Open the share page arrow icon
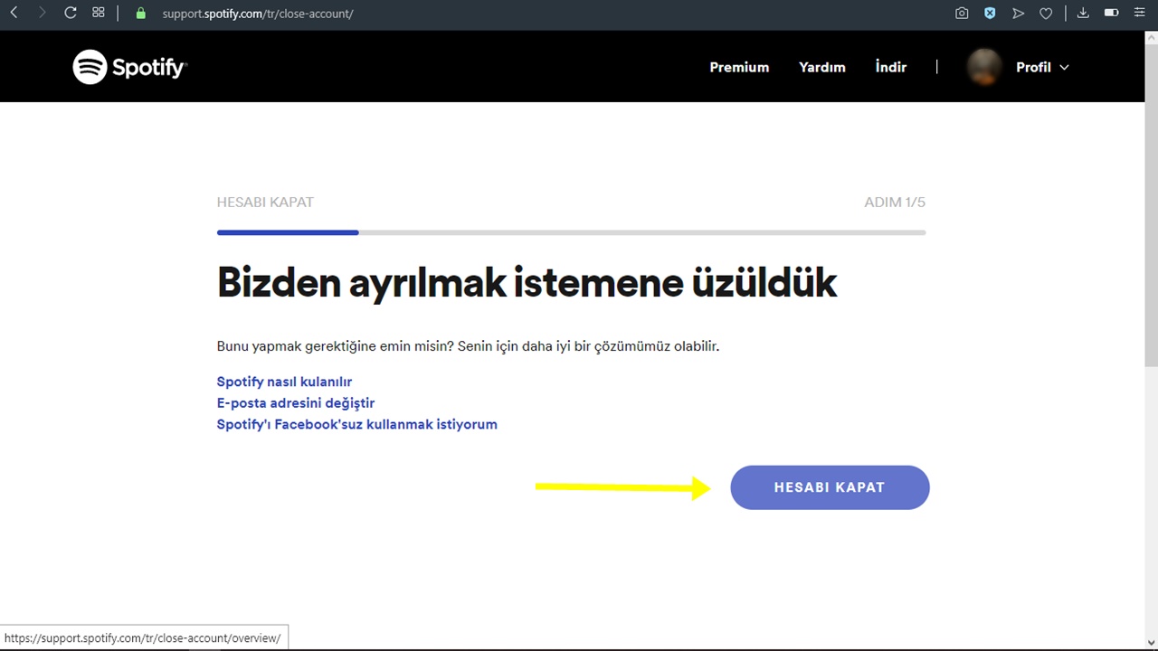Screen dimensions: 1158x651 [1018, 13]
